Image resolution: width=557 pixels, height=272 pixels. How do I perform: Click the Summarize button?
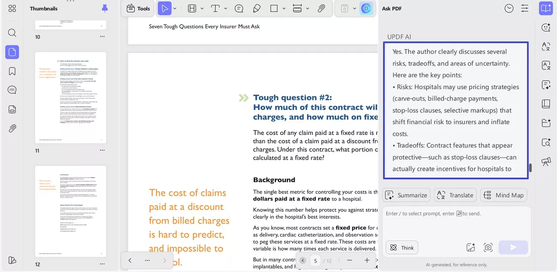click(406, 195)
